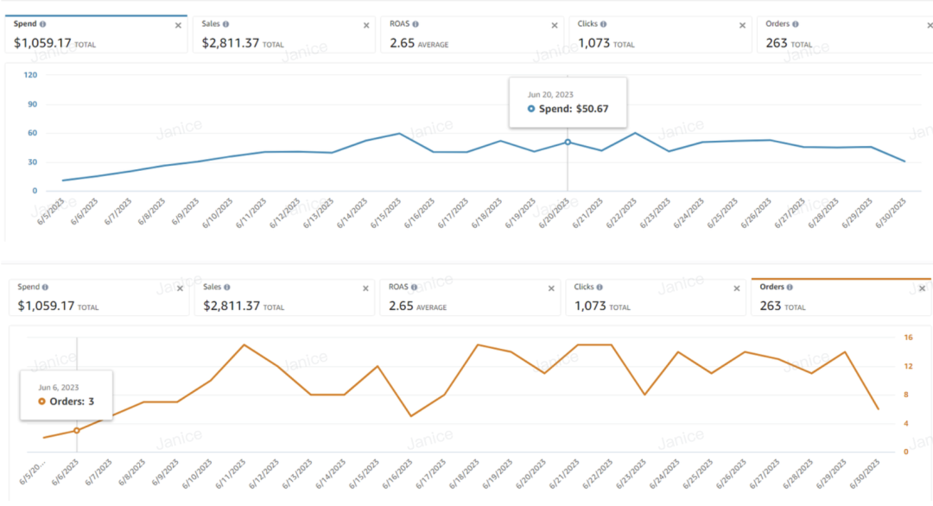Close the ROAS metric card in top panel
The height and width of the screenshot is (506, 933).
pyautogui.click(x=554, y=26)
